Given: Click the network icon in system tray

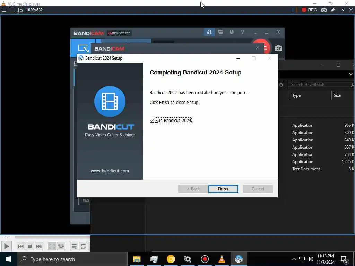Looking at the screenshot, I should tap(302, 259).
